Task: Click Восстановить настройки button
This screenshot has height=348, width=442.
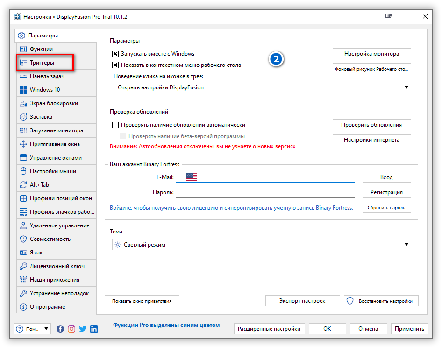Action: [x=381, y=301]
